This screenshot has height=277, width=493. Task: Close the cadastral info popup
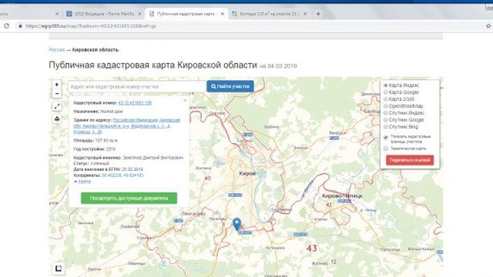[x=185, y=101]
